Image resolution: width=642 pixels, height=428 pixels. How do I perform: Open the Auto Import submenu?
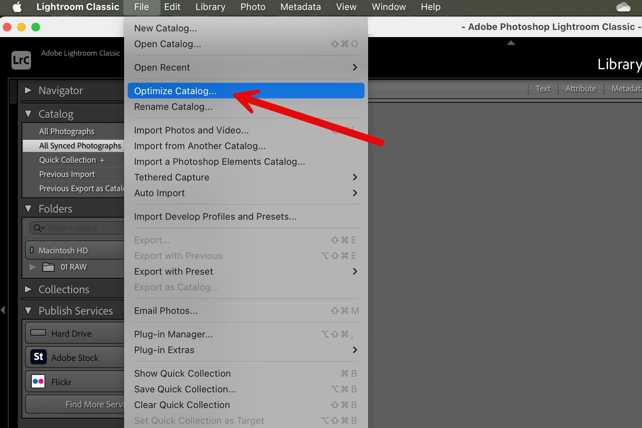[246, 193]
